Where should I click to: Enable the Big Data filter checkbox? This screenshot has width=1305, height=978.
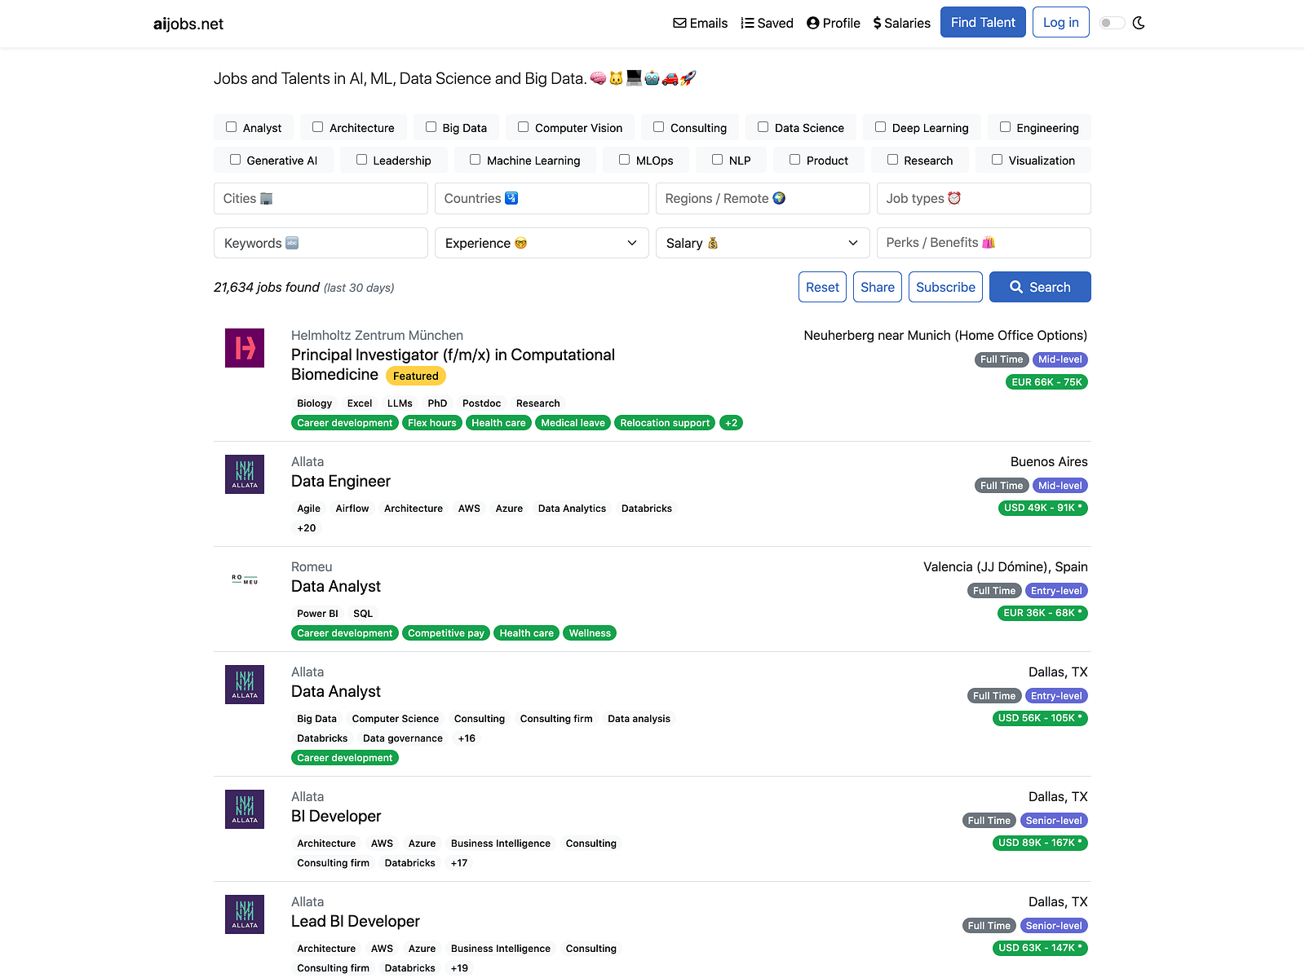pyautogui.click(x=431, y=127)
